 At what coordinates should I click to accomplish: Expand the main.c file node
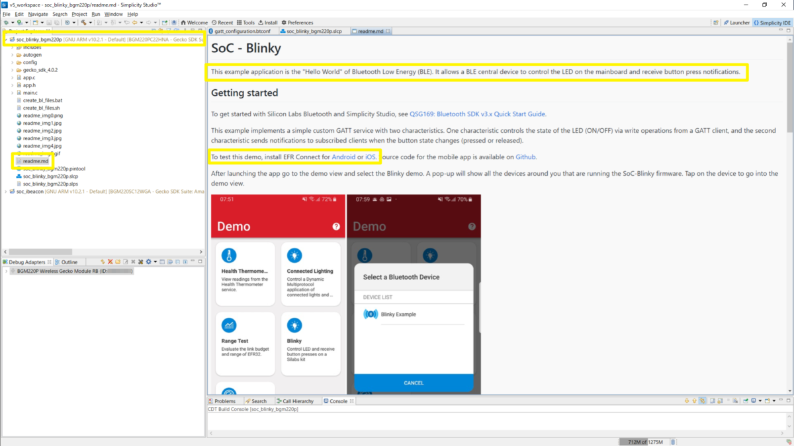coord(12,93)
